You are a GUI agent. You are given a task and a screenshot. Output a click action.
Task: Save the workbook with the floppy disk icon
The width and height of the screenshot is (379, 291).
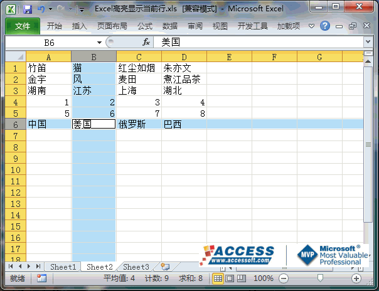28,9
